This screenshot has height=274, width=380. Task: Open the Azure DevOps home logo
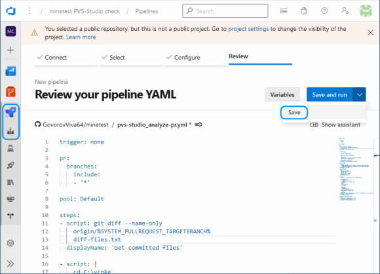tap(10, 11)
